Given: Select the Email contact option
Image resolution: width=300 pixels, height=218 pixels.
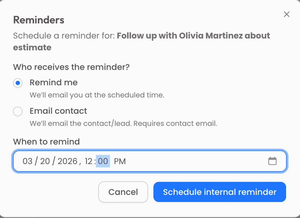Looking at the screenshot, I should tap(58, 111).
